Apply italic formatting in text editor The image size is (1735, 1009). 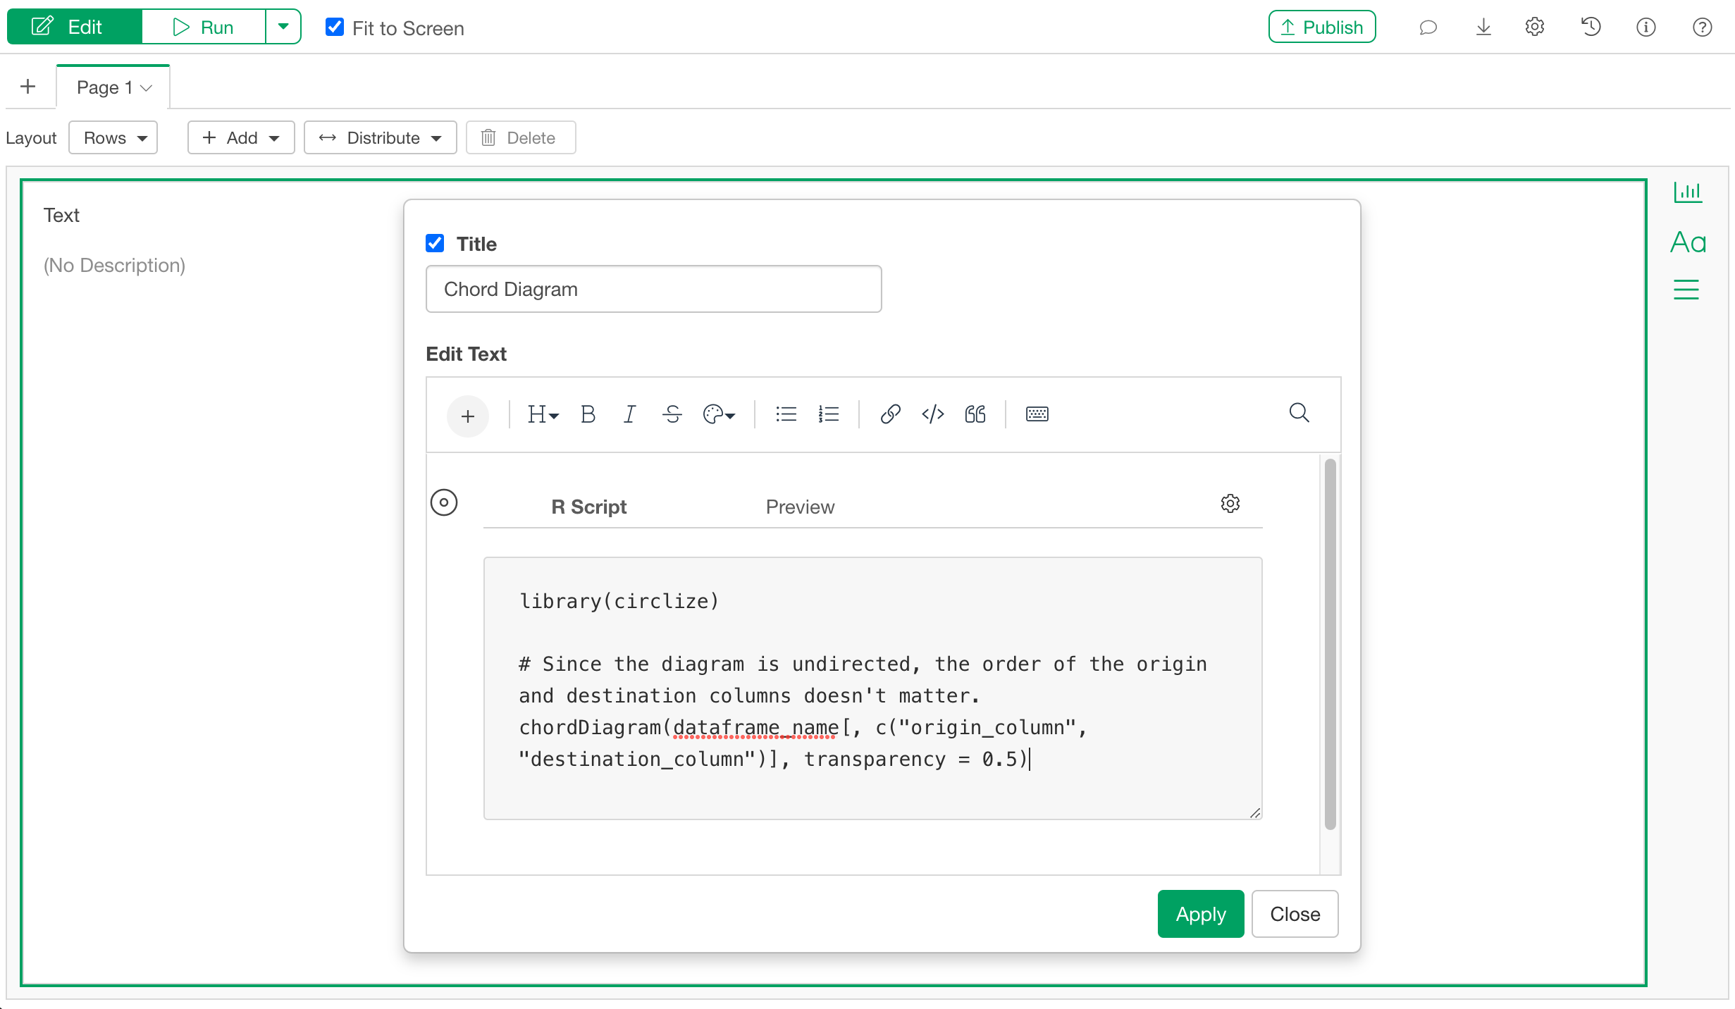point(629,414)
